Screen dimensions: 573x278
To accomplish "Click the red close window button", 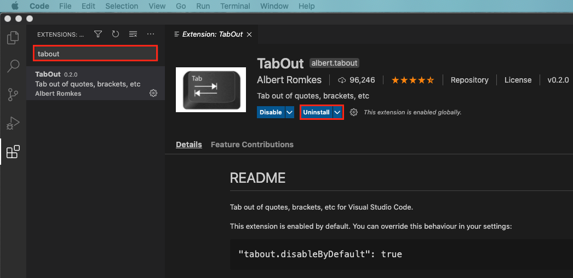I will (x=8, y=19).
